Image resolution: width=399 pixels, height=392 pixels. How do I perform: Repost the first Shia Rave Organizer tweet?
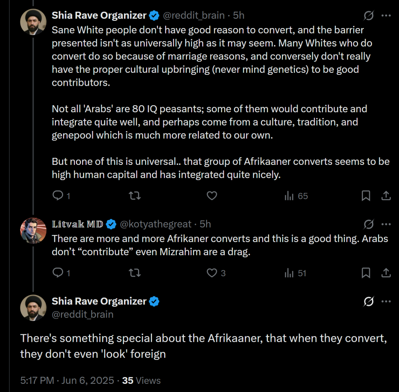coord(134,196)
